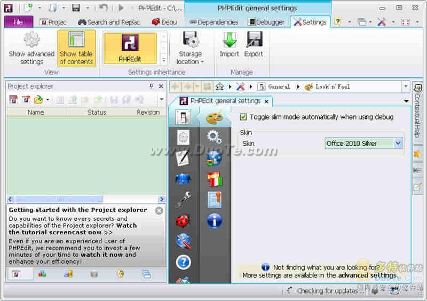Click the Export settings button
The width and height of the screenshot is (427, 301).
coord(254,45)
